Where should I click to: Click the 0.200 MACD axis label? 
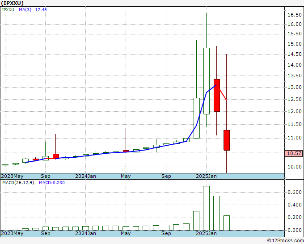coord(295,218)
